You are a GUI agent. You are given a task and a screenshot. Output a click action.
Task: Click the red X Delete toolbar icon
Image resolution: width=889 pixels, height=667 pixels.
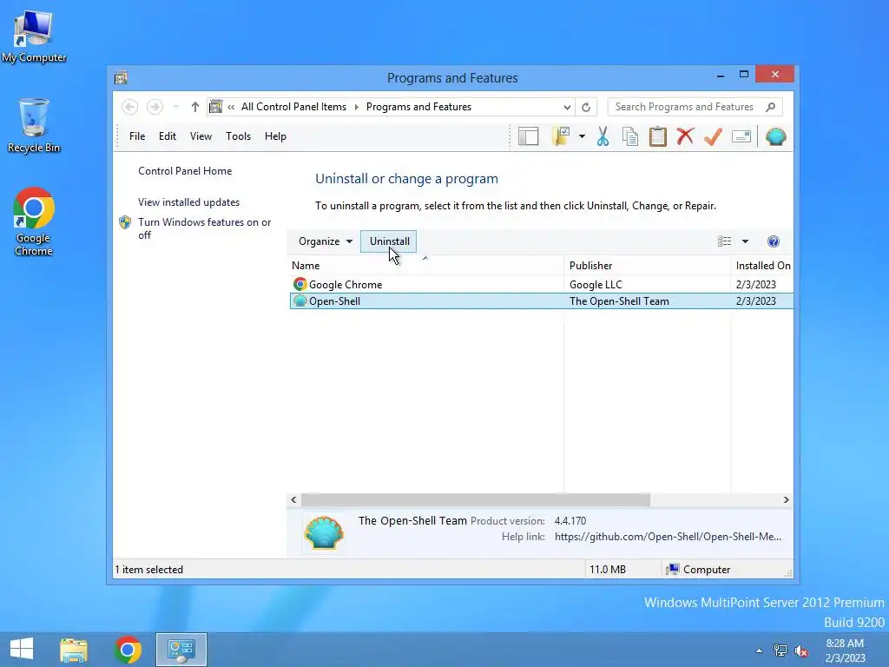point(685,136)
